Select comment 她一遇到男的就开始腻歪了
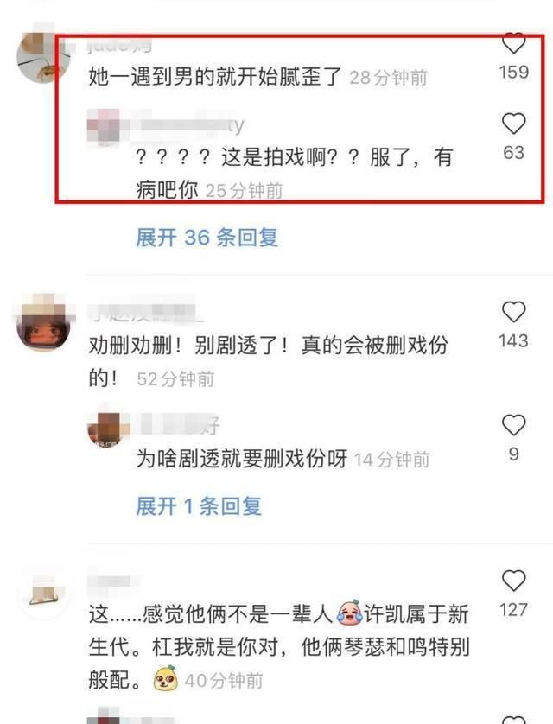The height and width of the screenshot is (724, 553). [214, 77]
